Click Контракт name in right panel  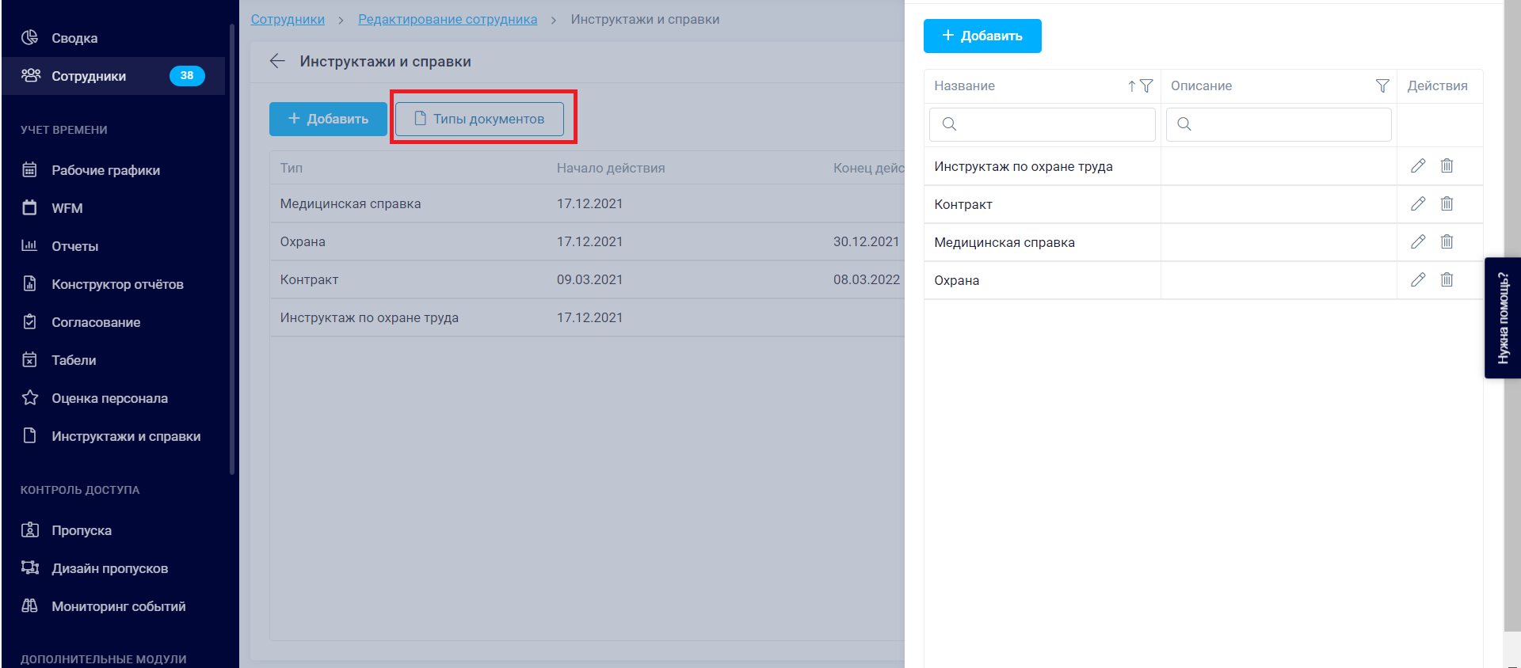pyautogui.click(x=963, y=204)
